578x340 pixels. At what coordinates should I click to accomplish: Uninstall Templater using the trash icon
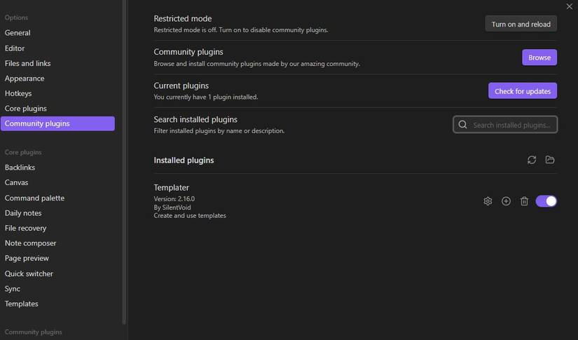point(524,201)
